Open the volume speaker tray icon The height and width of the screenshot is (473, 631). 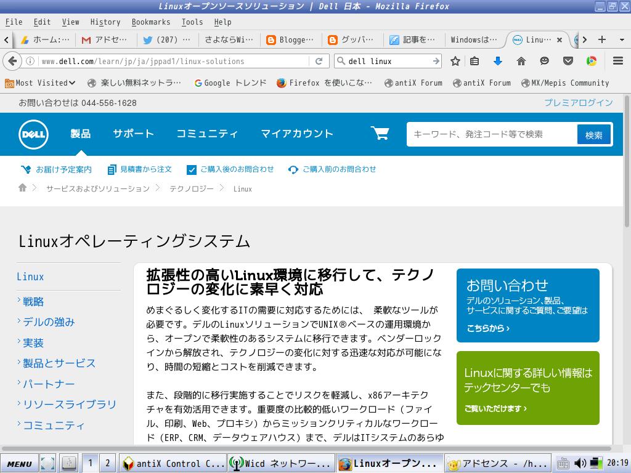tap(580, 463)
